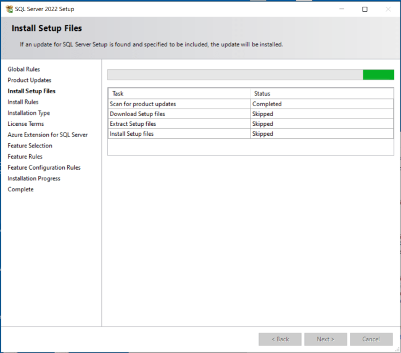Viewport: 401px width, 353px height.
Task: Select the Installation Progress step
Action: click(x=34, y=178)
